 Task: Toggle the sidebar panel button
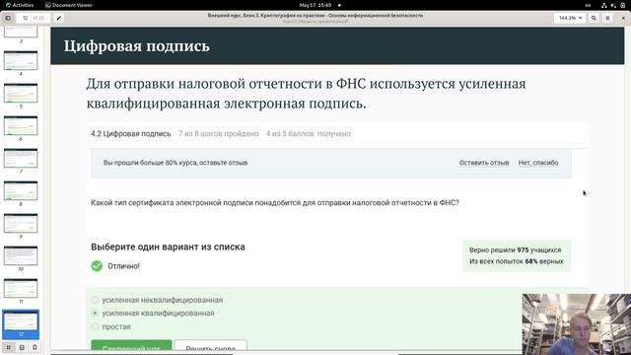tap(8, 18)
